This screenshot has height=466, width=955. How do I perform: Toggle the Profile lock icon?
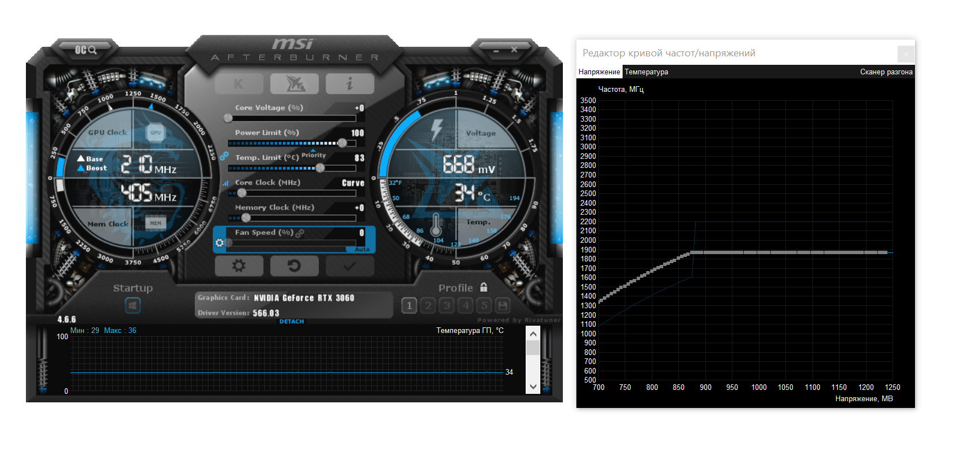click(x=483, y=287)
